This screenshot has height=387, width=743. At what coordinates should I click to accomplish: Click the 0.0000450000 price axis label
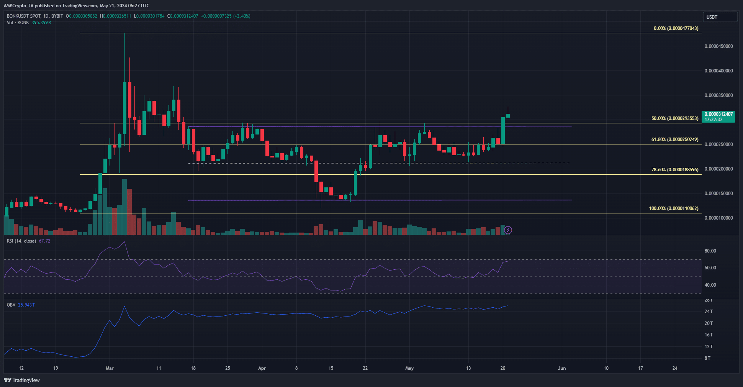tap(718, 46)
